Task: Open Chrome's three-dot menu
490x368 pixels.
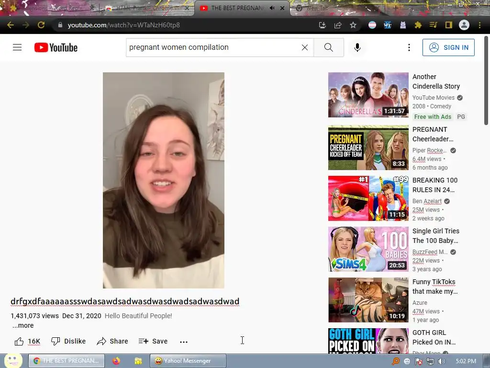Action: (479, 25)
